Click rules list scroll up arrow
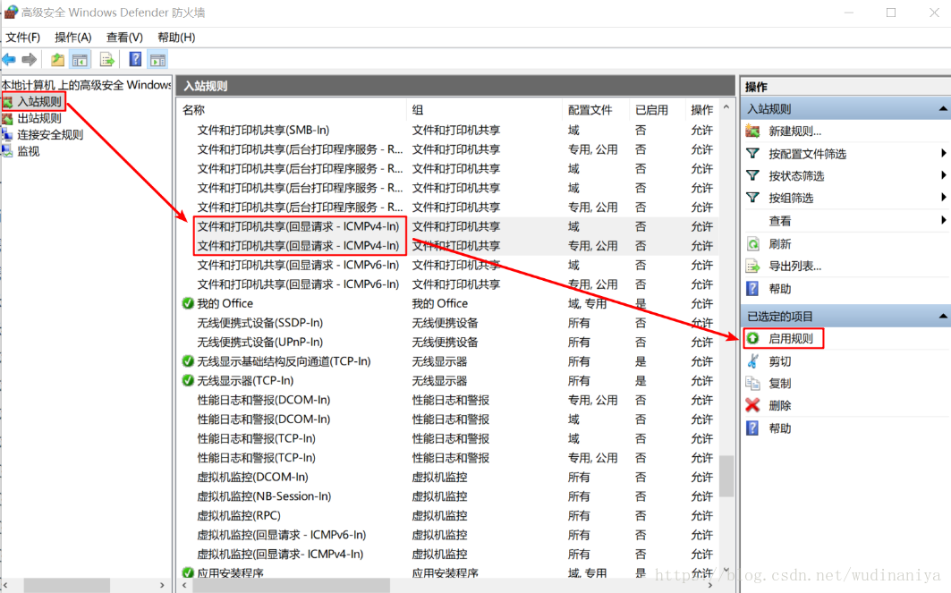The width and height of the screenshot is (951, 593). (x=726, y=107)
